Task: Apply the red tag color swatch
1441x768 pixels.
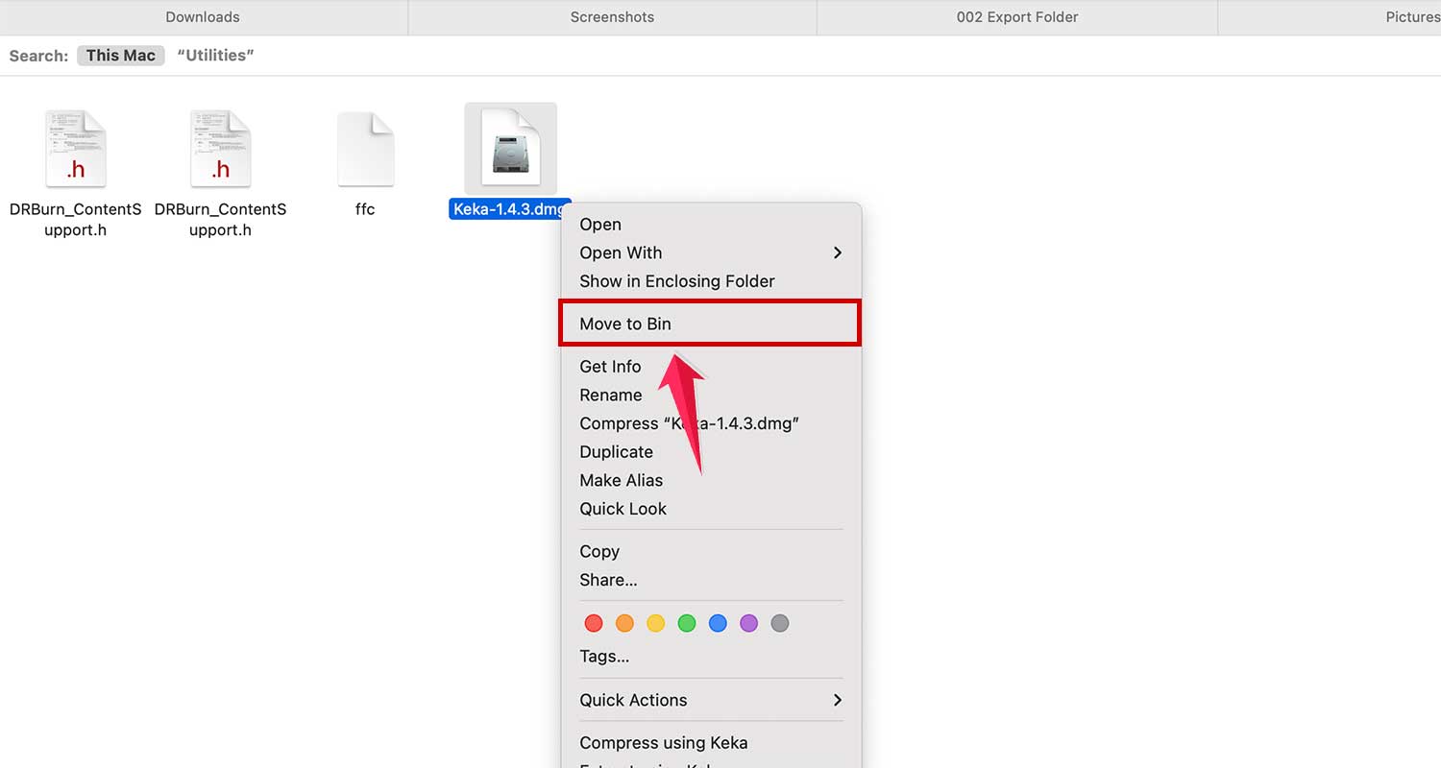Action: click(594, 623)
